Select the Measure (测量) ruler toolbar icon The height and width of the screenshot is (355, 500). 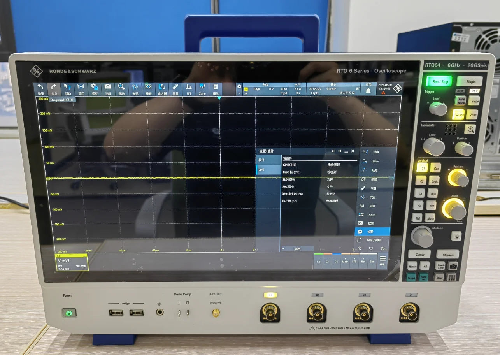175,89
